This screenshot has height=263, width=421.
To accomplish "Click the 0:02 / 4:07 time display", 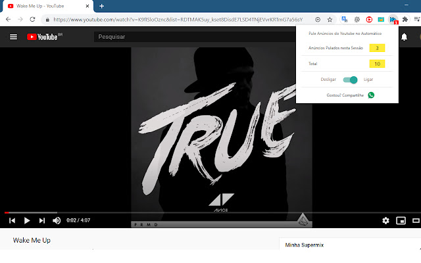I will [x=78, y=221].
